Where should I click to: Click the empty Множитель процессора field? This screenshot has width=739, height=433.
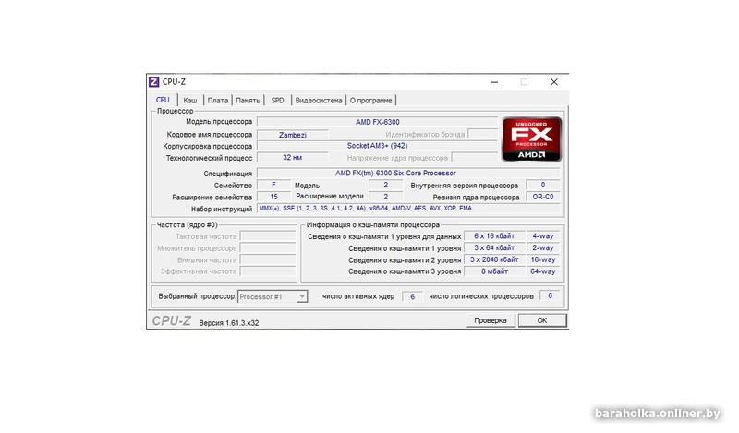pyautogui.click(x=268, y=248)
